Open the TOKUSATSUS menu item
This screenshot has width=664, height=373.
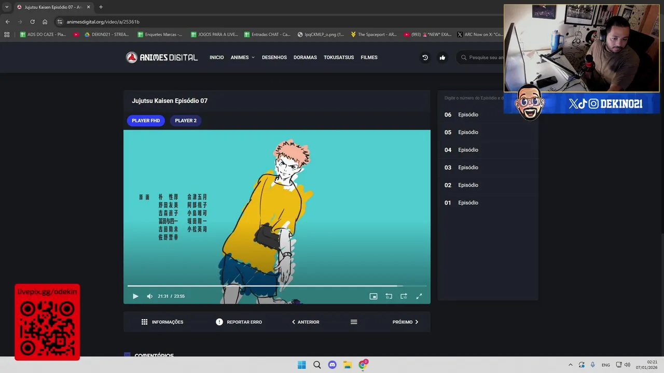339,58
